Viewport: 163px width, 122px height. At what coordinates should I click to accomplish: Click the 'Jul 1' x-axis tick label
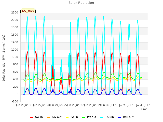(x=114, y=105)
